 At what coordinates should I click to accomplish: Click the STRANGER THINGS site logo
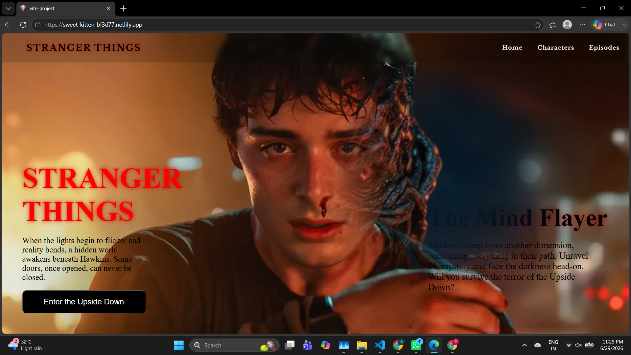coord(83,48)
